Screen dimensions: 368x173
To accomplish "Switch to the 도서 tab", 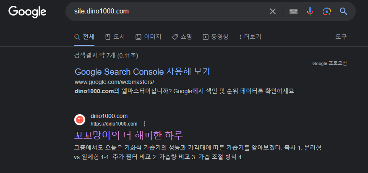I will tap(115, 37).
